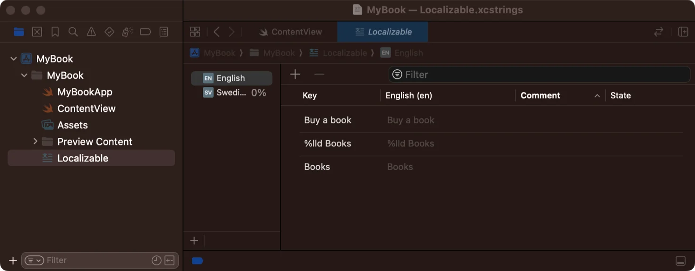Toggle the debug area panel button
The height and width of the screenshot is (271, 695).
coord(680,261)
